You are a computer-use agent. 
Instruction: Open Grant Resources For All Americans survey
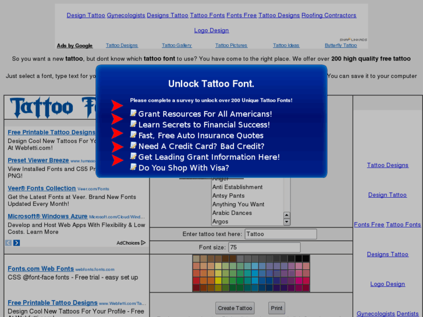[205, 114]
